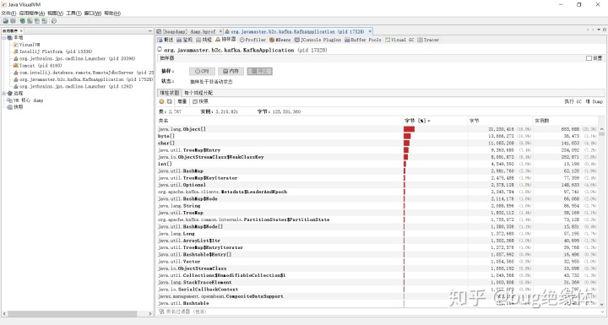Viewport: 608px width, 325px height.
Task: Switch to the Visual GC tab
Action: click(399, 40)
